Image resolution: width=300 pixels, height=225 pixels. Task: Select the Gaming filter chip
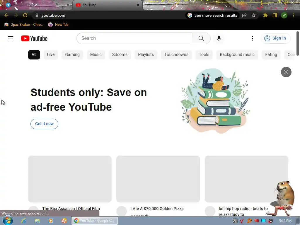[x=72, y=54]
